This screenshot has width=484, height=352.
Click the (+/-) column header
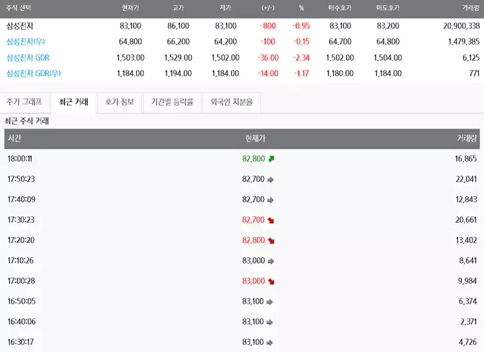tap(268, 8)
